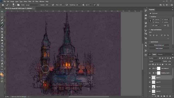The height and width of the screenshot is (98, 174).
Task: Add a layer mask
Action: pyautogui.click(x=158, y=96)
